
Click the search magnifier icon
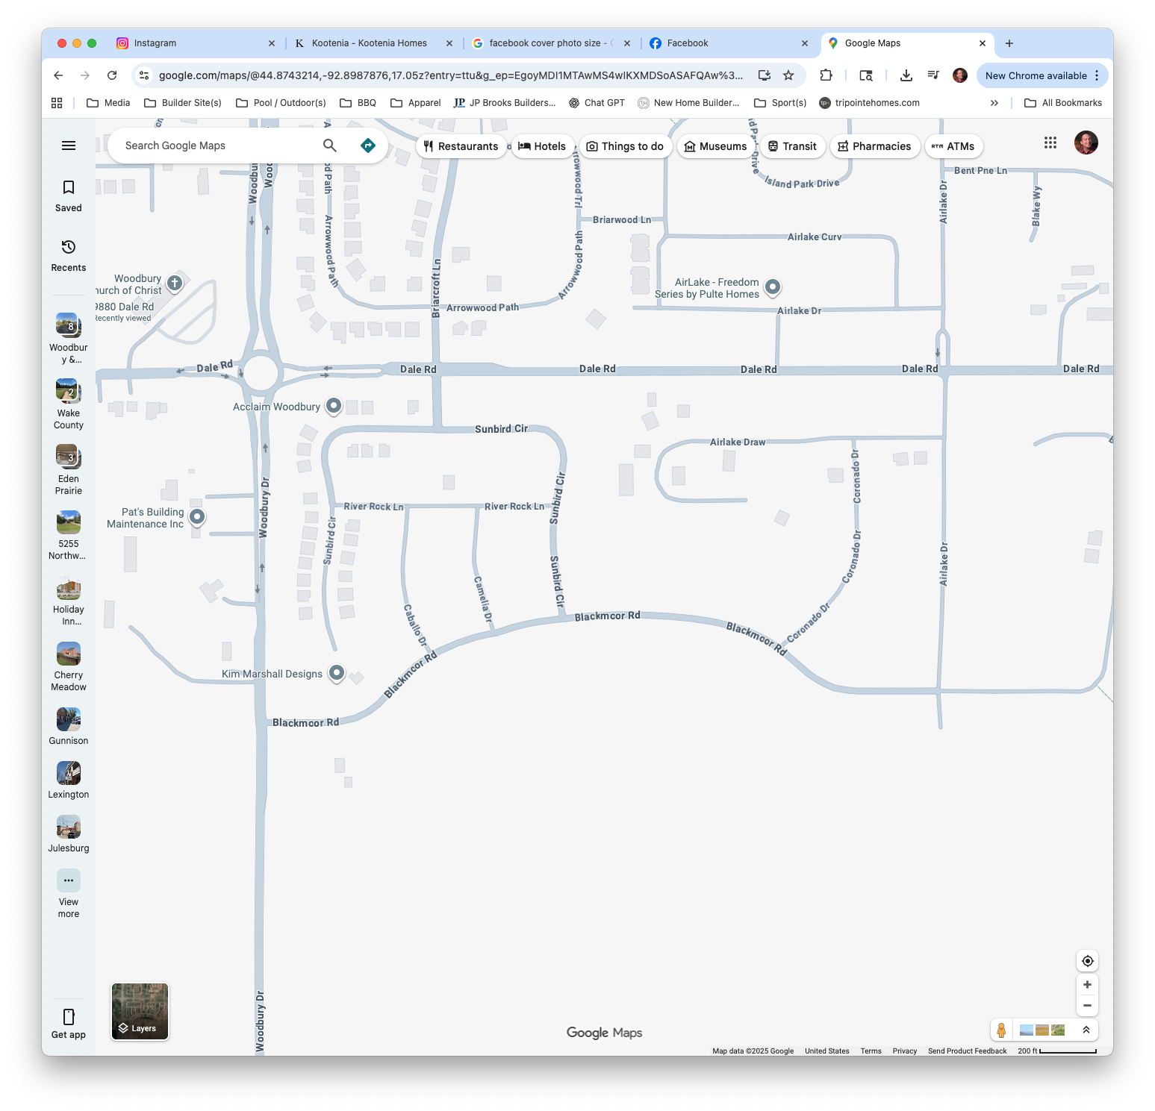click(329, 145)
